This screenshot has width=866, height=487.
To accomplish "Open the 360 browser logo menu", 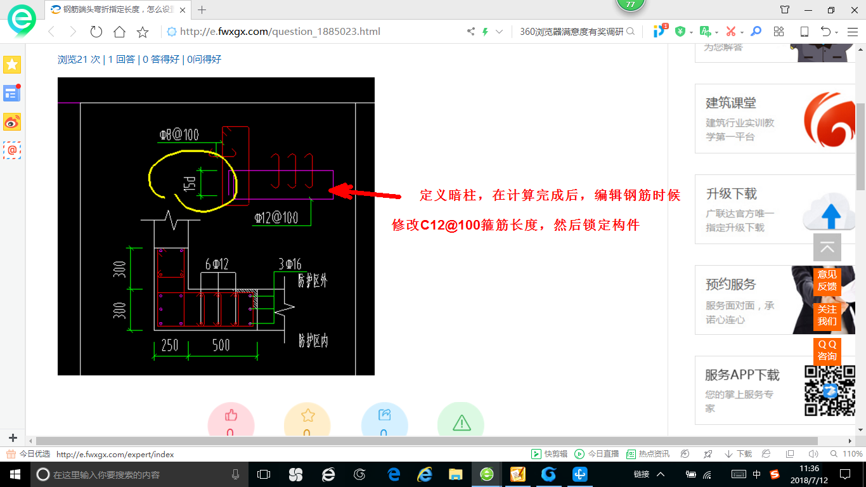I will [22, 20].
